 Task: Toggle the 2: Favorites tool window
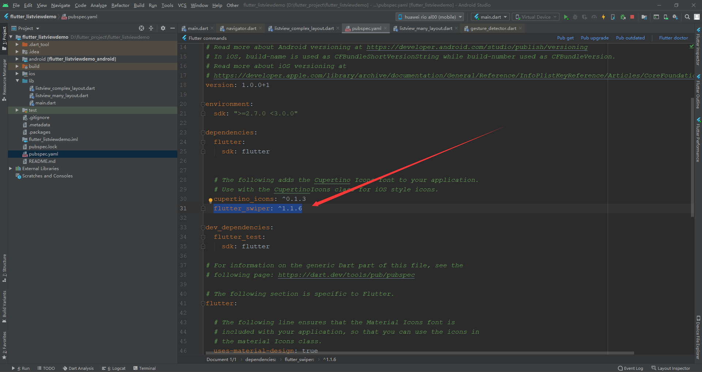[4, 345]
